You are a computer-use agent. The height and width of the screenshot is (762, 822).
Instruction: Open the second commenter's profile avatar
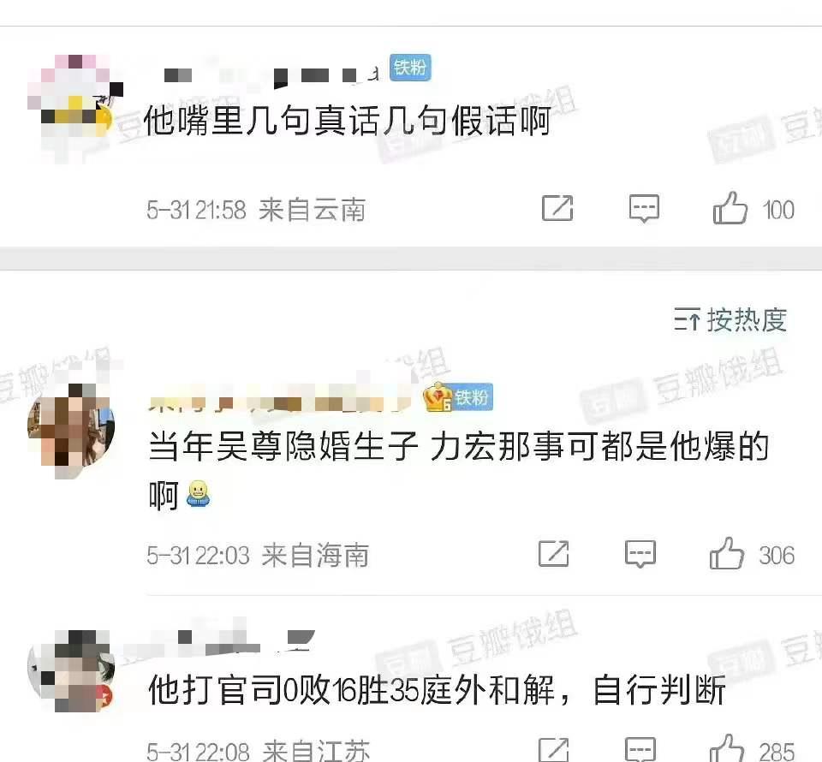(71, 431)
